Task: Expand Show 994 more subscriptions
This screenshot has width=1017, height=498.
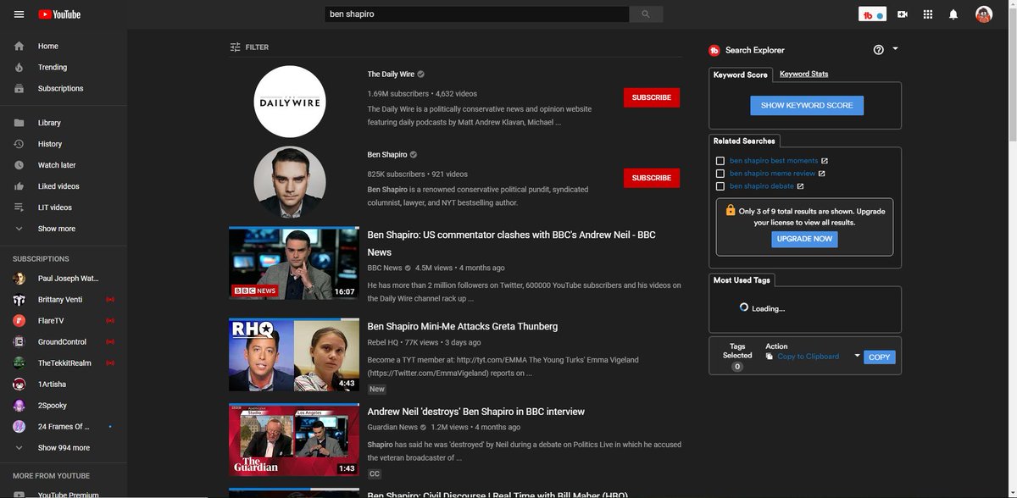Action: [x=64, y=448]
